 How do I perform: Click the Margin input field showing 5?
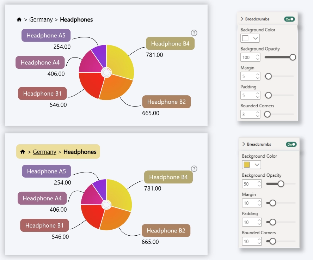[x=248, y=76]
